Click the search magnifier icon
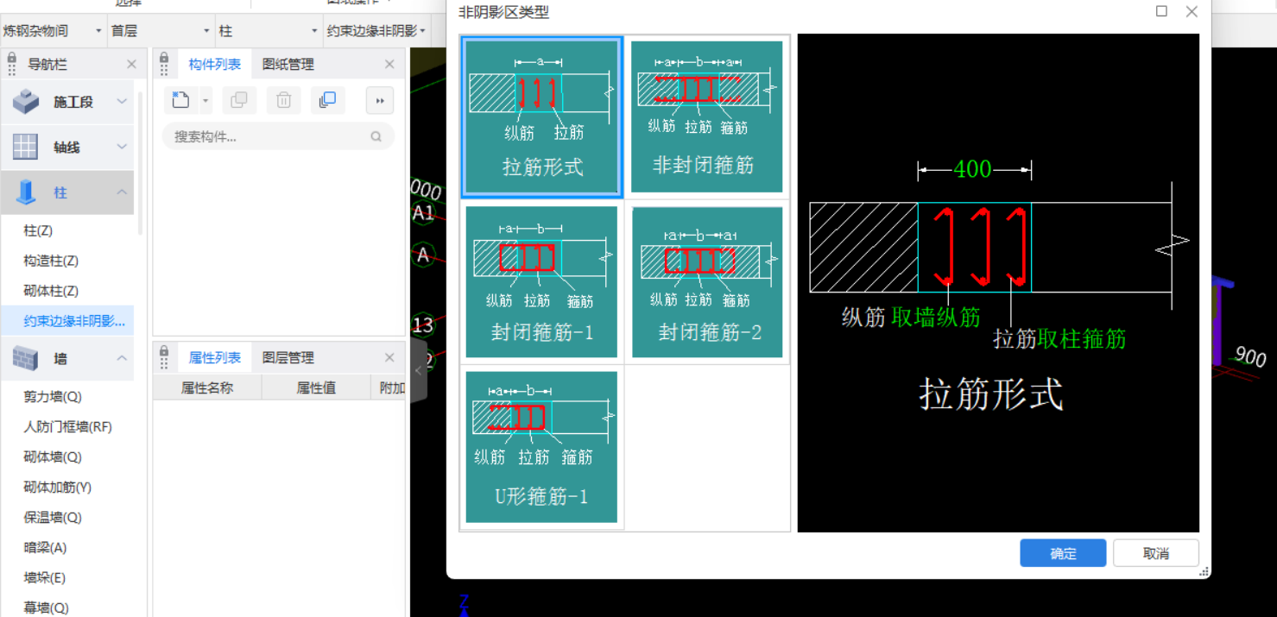1277x617 pixels. pyautogui.click(x=376, y=136)
